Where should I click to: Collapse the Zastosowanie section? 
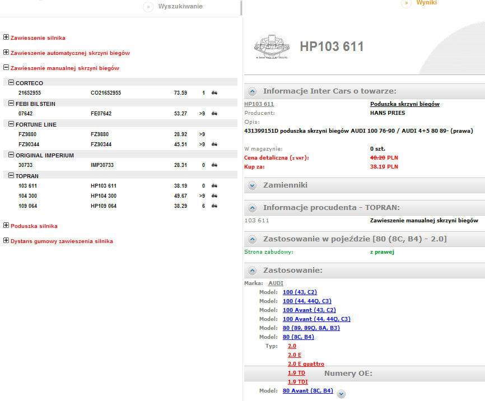[253, 271]
